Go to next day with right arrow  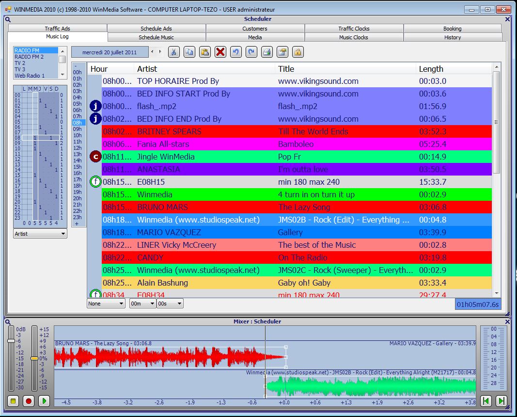tap(160, 52)
